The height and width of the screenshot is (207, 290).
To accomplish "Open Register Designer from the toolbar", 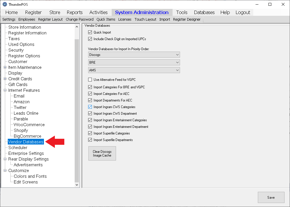I will pos(187,19).
